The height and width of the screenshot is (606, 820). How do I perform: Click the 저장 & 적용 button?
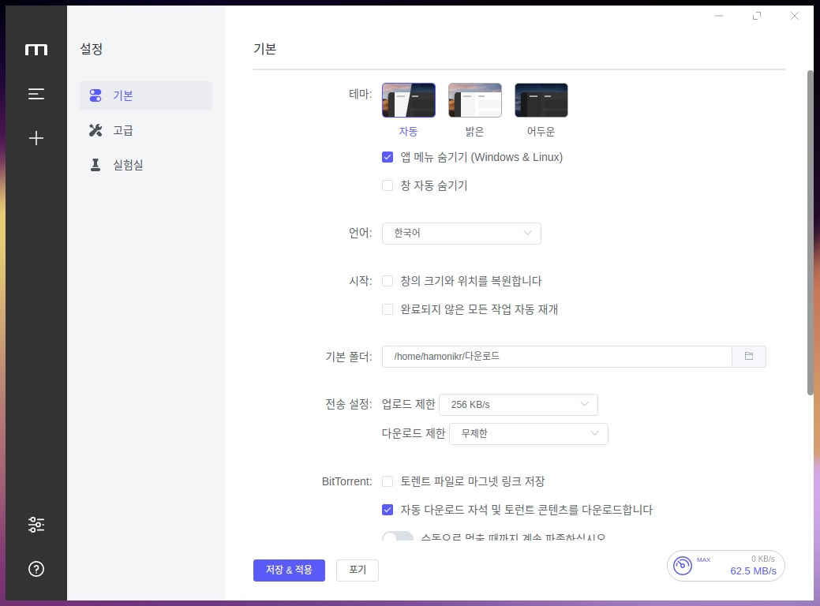[289, 570]
